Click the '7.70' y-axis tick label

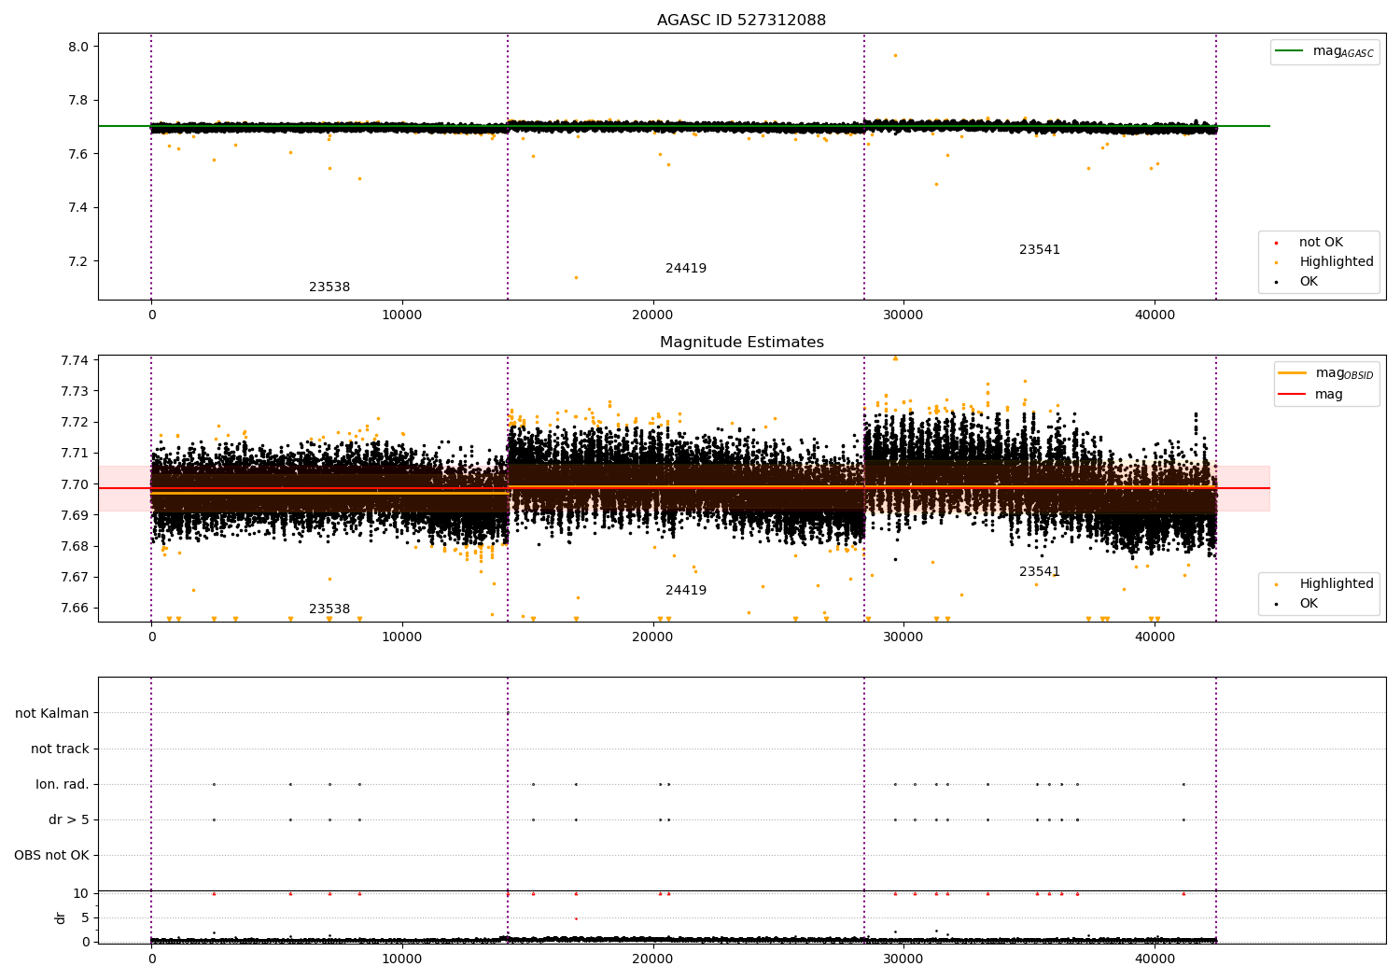point(75,484)
